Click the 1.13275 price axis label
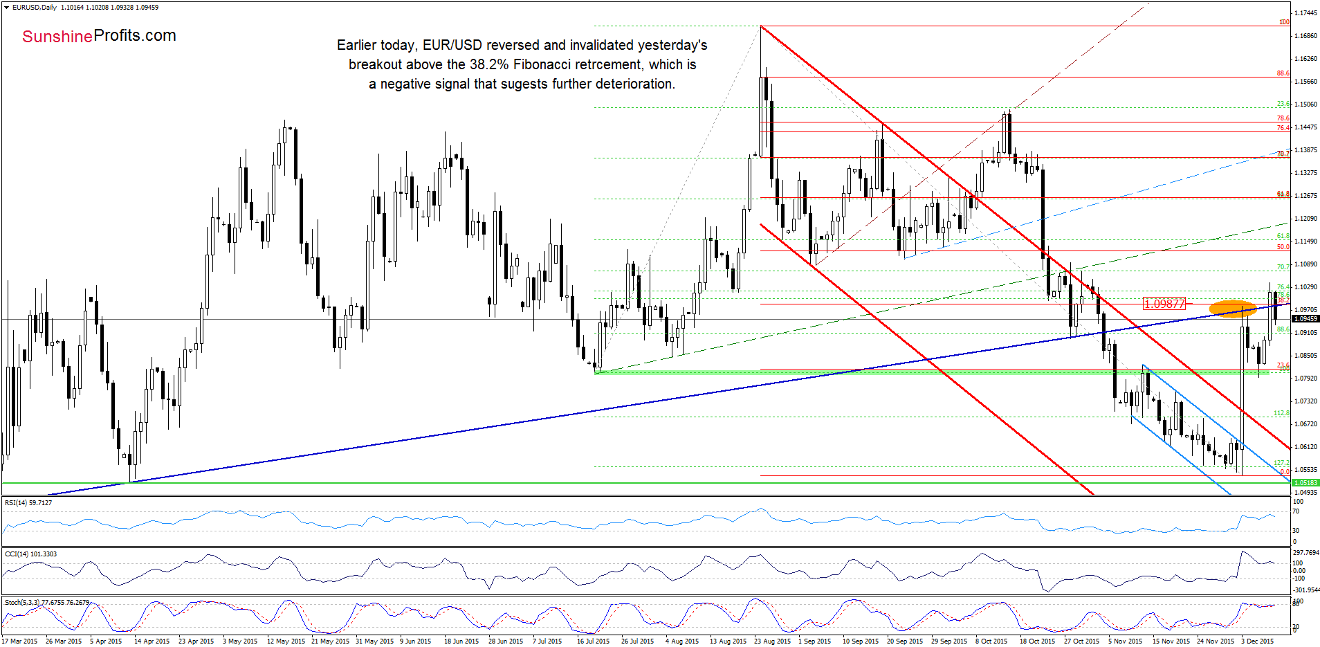Image resolution: width=1320 pixels, height=647 pixels. [x=1306, y=173]
